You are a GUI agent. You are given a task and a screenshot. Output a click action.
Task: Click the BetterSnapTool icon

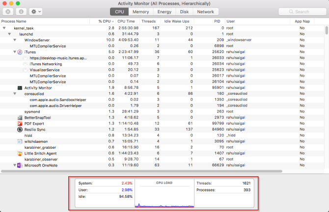coord(20,118)
